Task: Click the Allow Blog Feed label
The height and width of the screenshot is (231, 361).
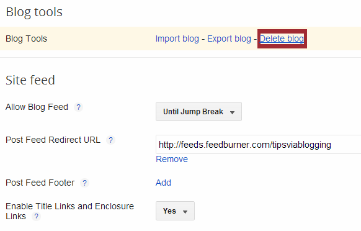Action: (37, 107)
